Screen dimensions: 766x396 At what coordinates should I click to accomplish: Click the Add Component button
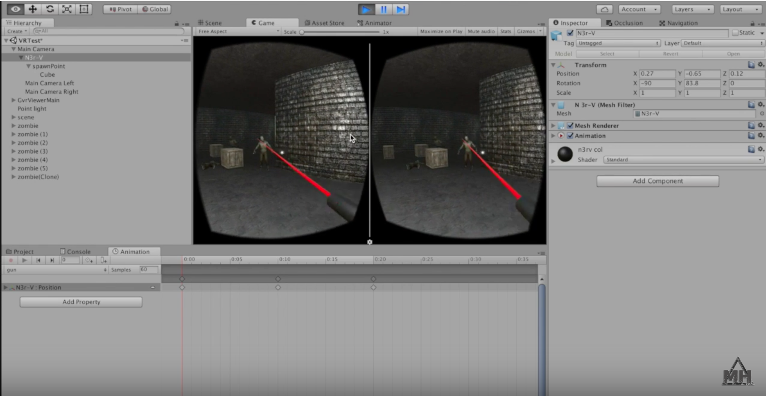click(658, 181)
